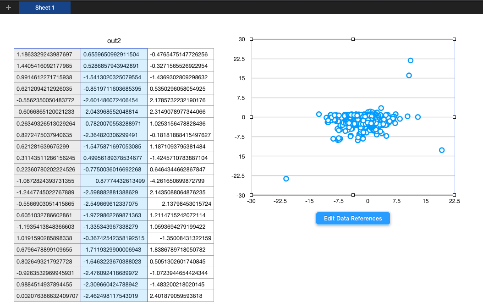Select cell with value -1.5413020325079554

(114, 77)
